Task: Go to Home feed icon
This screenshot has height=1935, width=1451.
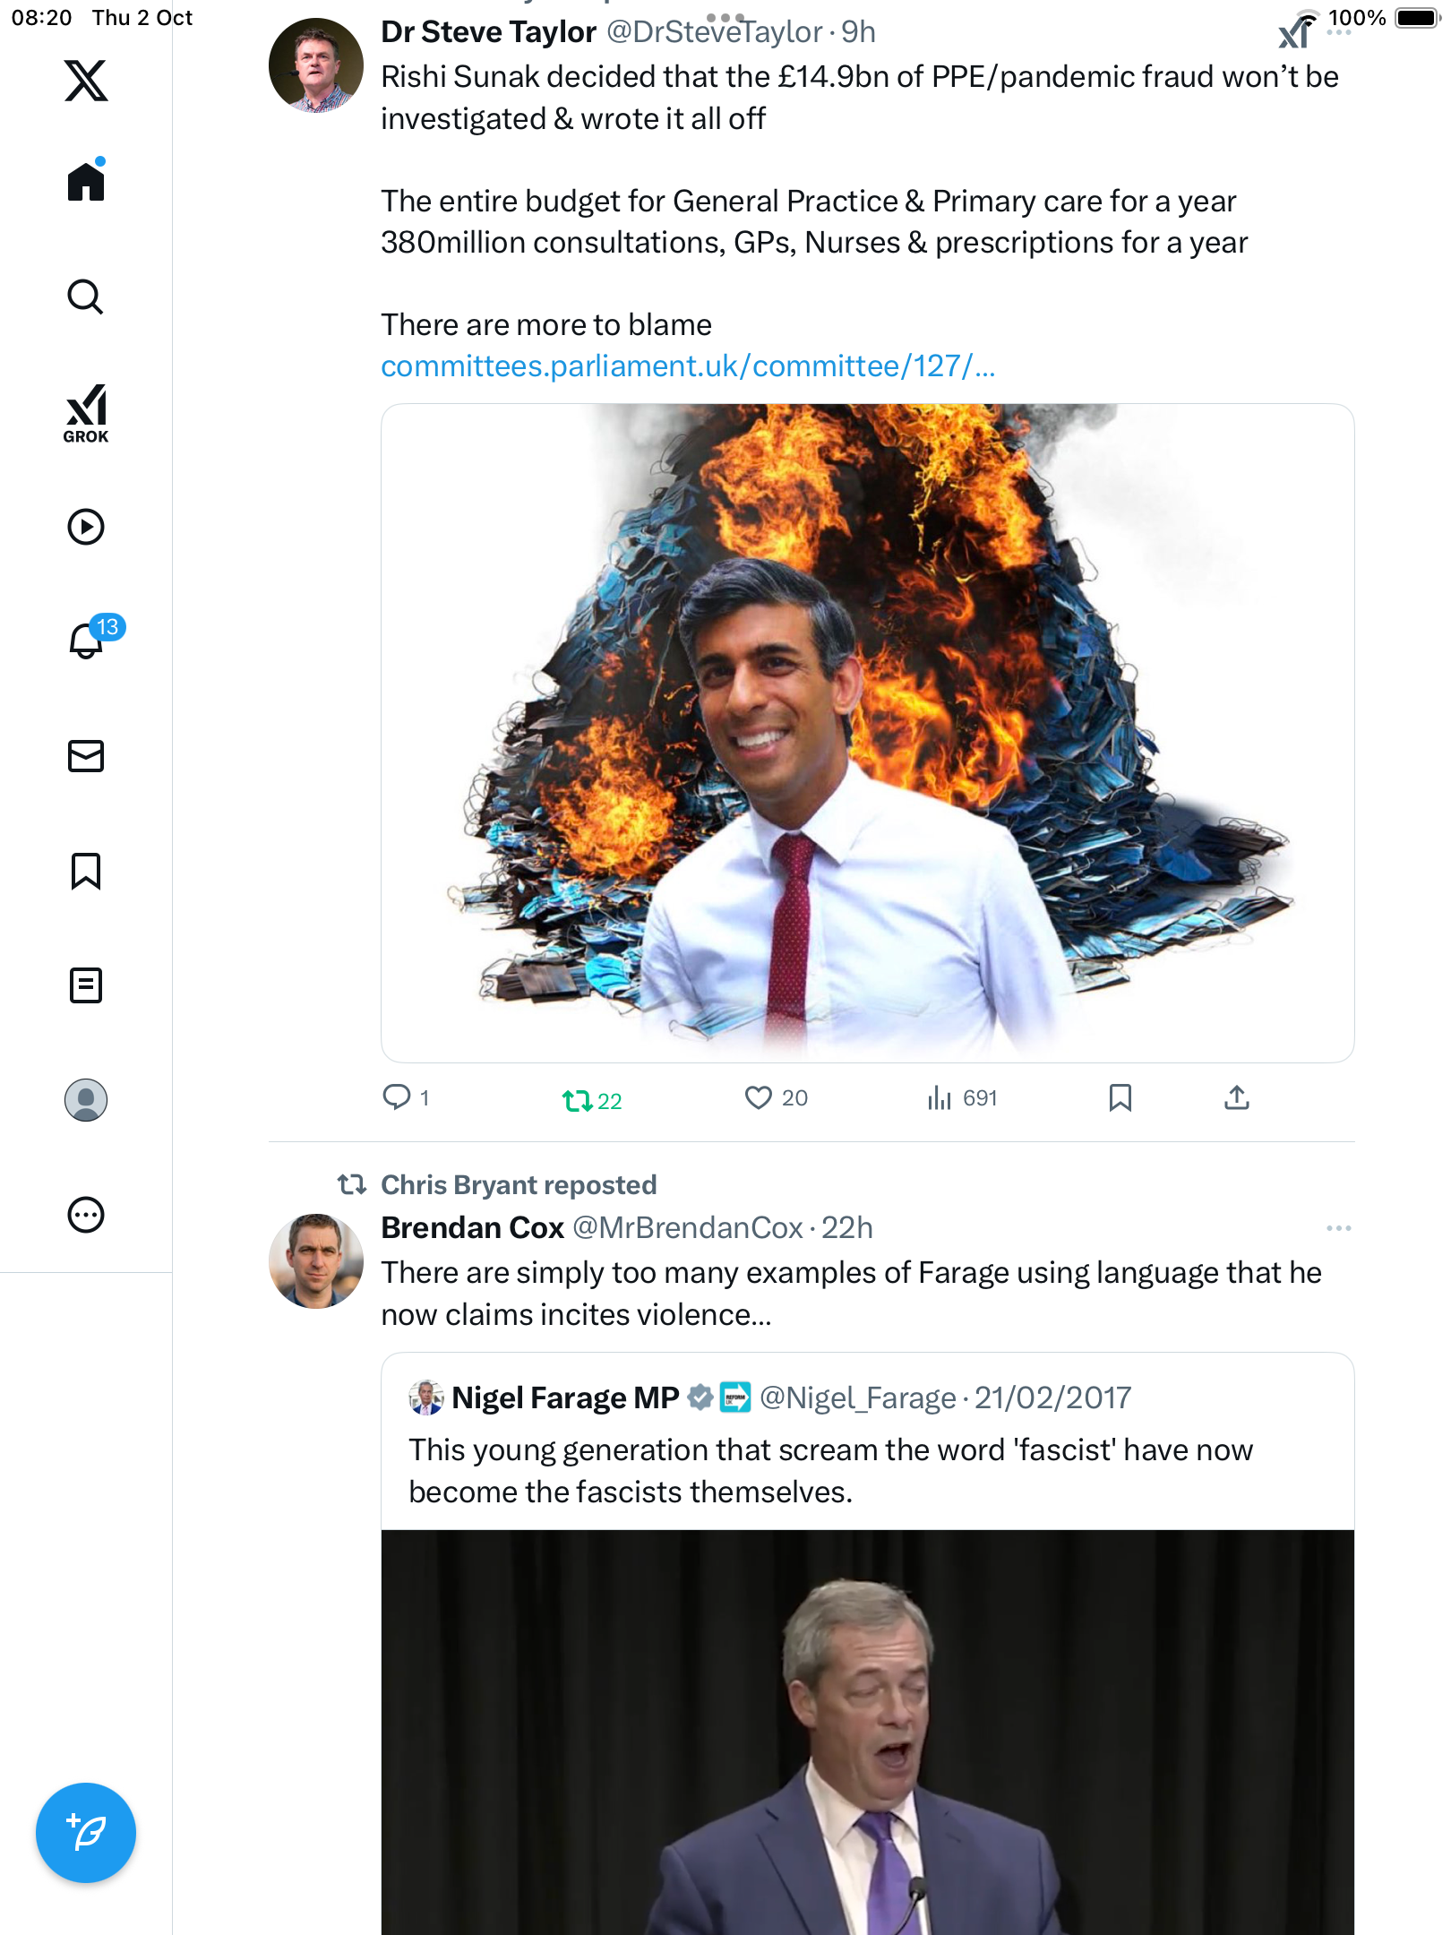Action: tap(86, 182)
